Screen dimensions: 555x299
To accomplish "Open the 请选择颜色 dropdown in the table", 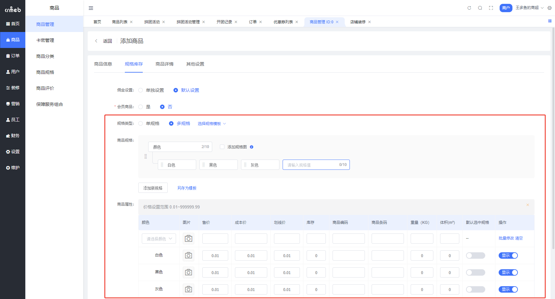I will [159, 238].
